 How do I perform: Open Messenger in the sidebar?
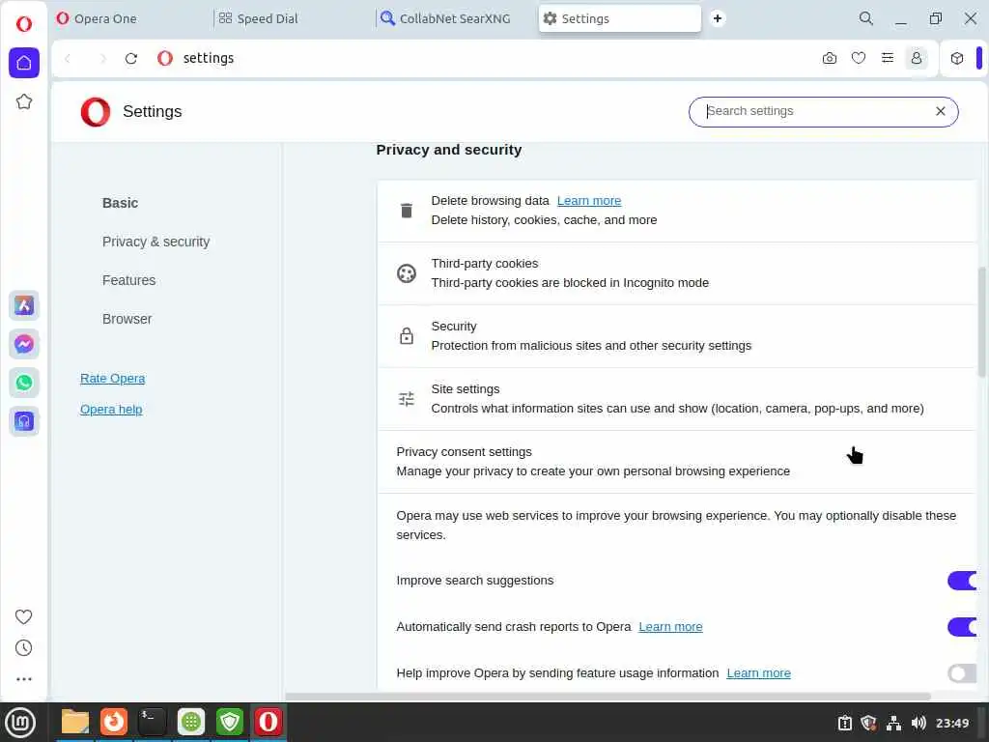24,344
